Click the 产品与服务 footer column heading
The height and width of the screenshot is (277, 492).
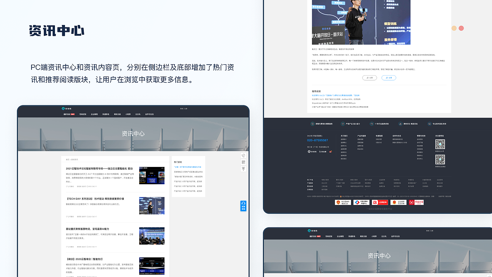pos(362,136)
